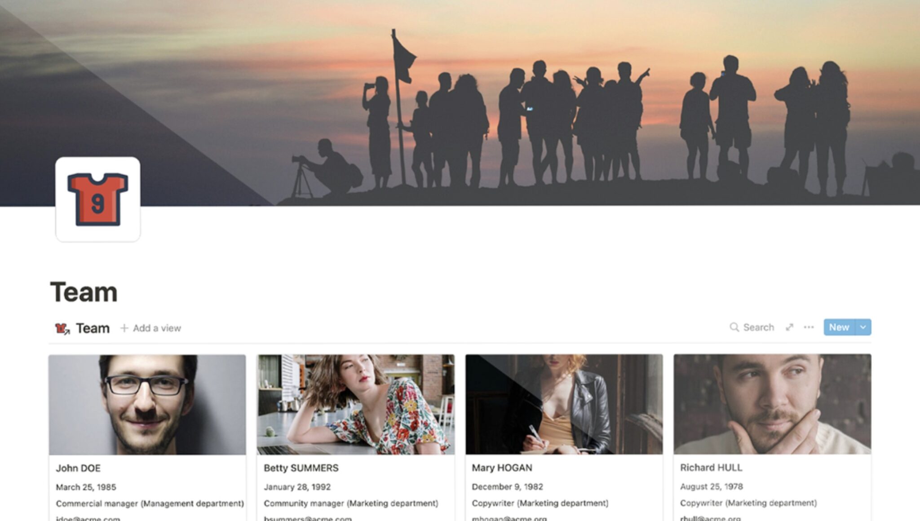Click the Search field text
Image resolution: width=920 pixels, height=521 pixels.
pyautogui.click(x=758, y=327)
